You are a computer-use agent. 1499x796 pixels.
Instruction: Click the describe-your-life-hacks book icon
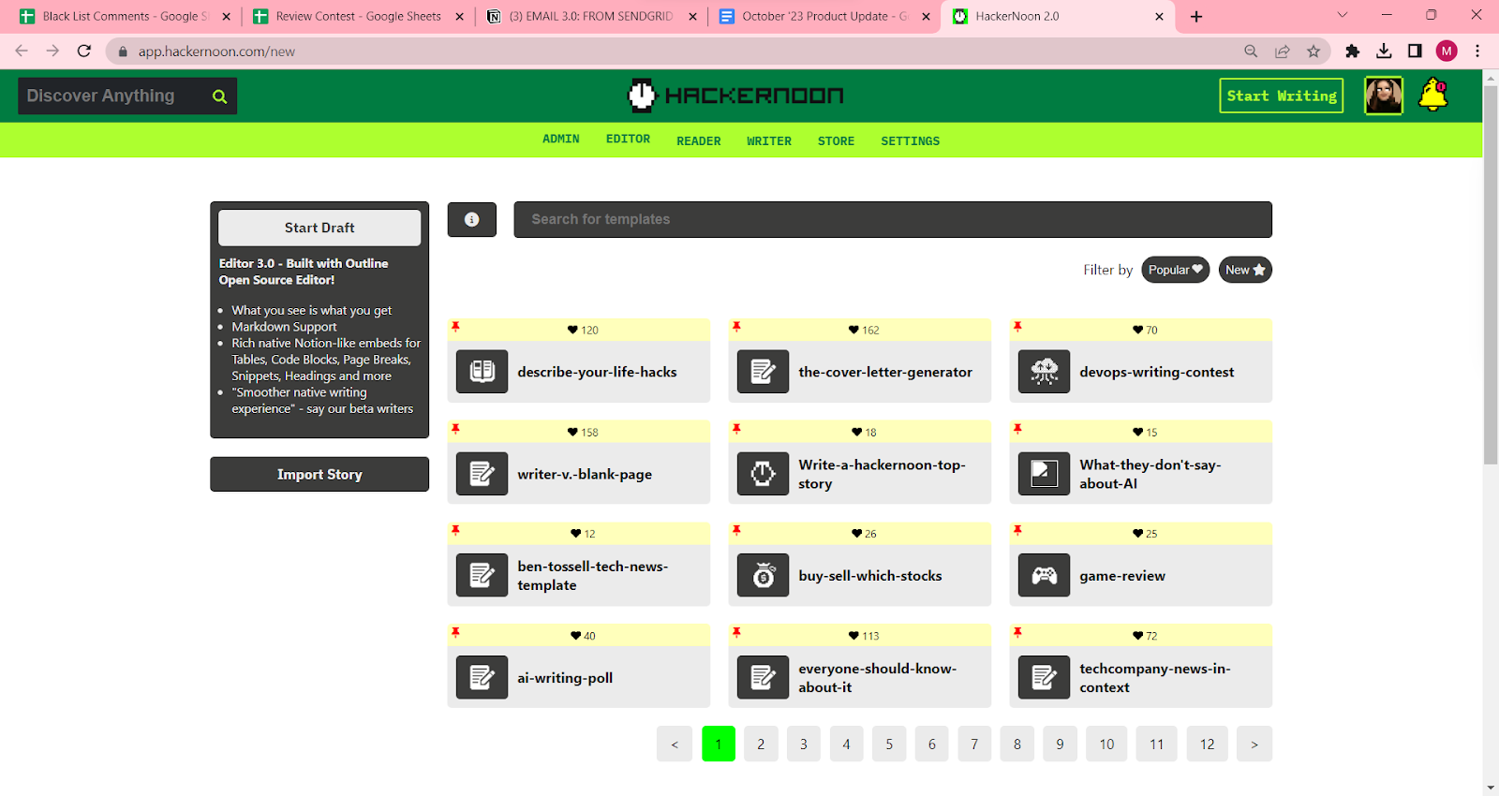tap(482, 372)
